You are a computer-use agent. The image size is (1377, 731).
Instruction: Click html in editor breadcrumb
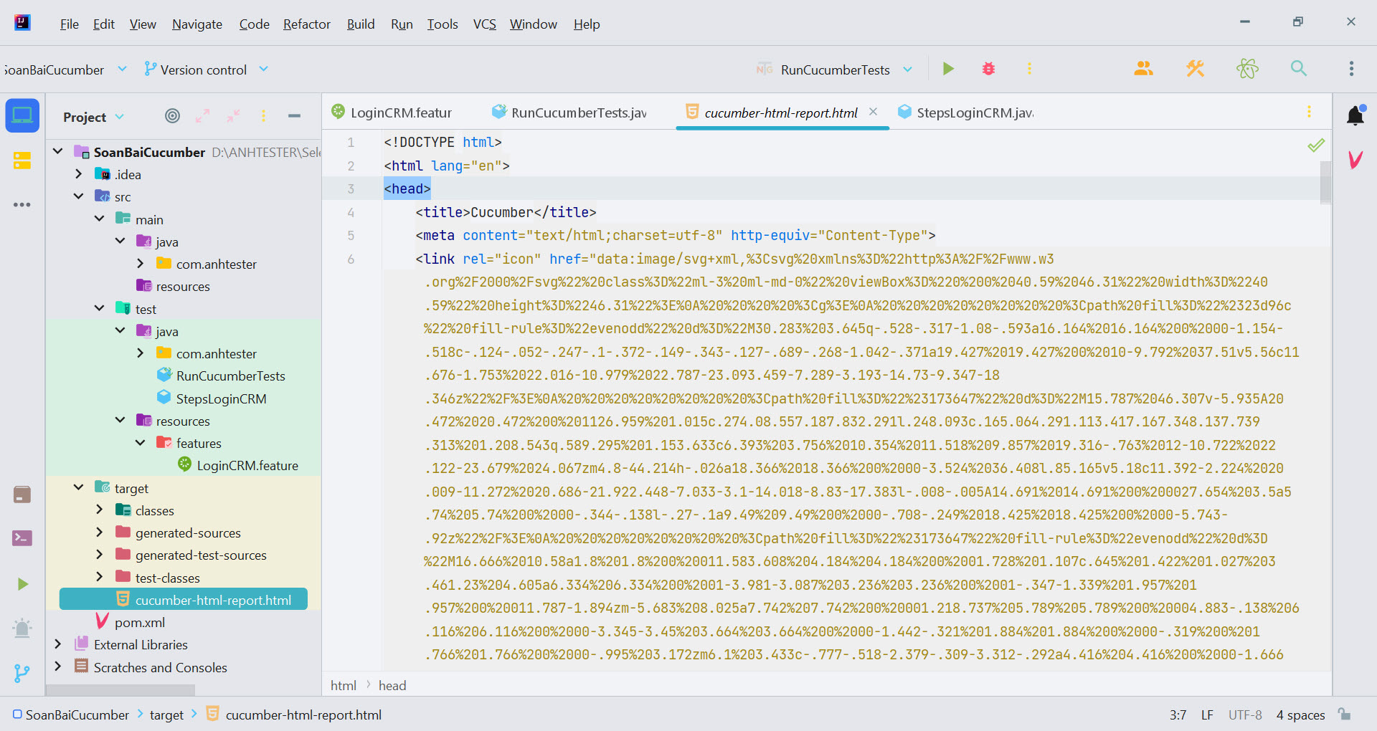pos(344,685)
